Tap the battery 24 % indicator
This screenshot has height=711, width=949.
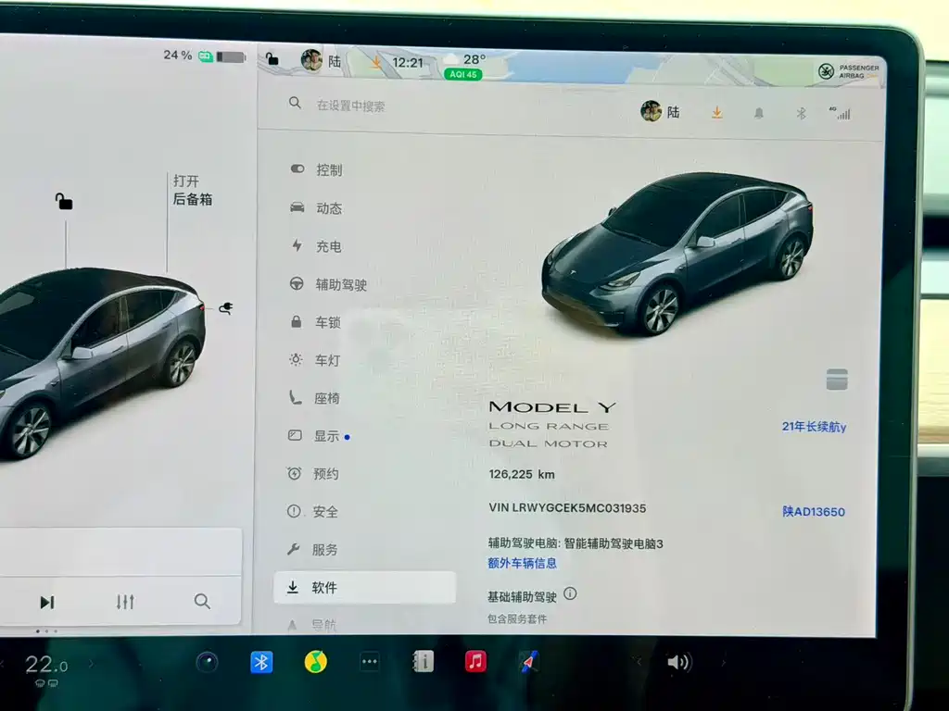coord(204,56)
